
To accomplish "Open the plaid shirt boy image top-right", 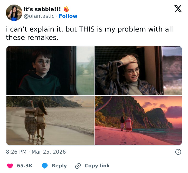I will [138, 71].
